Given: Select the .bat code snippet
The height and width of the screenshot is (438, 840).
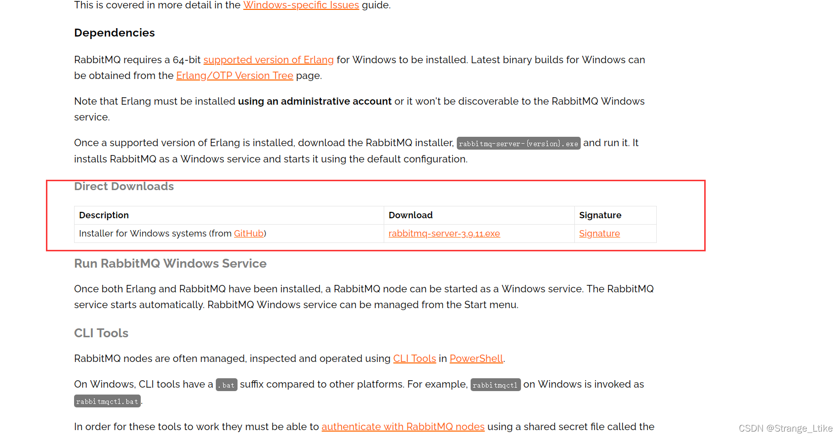Looking at the screenshot, I should point(227,385).
